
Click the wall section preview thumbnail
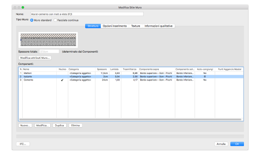pos(48,40)
